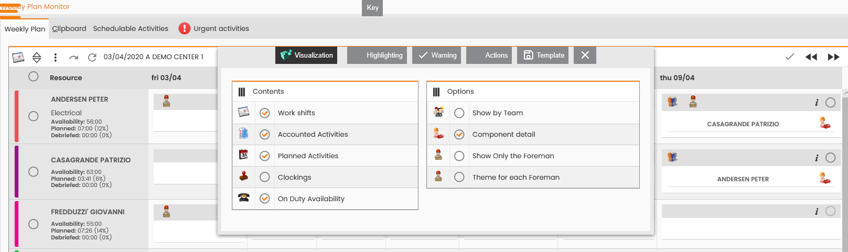Select the CASAGRANDE PATRIZIO resource radio
This screenshot has width=848, height=252.
pyautogui.click(x=34, y=171)
